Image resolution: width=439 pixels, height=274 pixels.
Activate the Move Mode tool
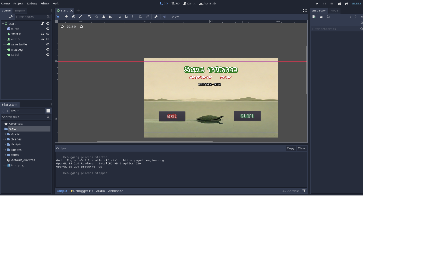point(67,17)
